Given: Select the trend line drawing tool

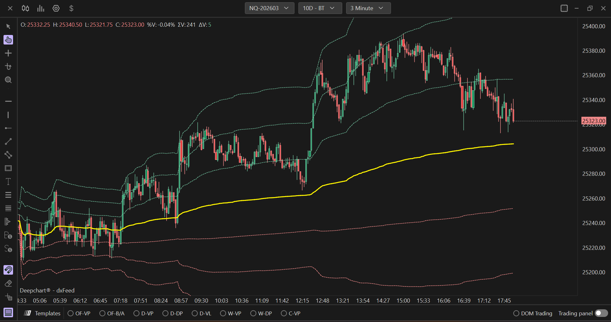Looking at the screenshot, I should [x=8, y=141].
